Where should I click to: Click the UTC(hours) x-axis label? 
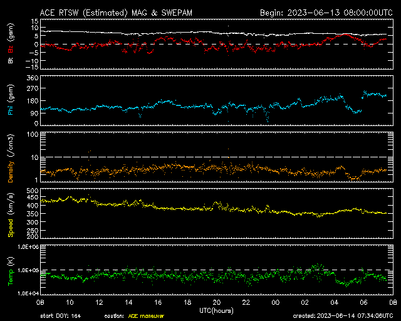216,309
